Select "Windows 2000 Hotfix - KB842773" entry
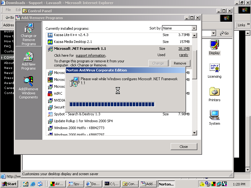This screenshot has height=188, width=251. click(x=79, y=128)
